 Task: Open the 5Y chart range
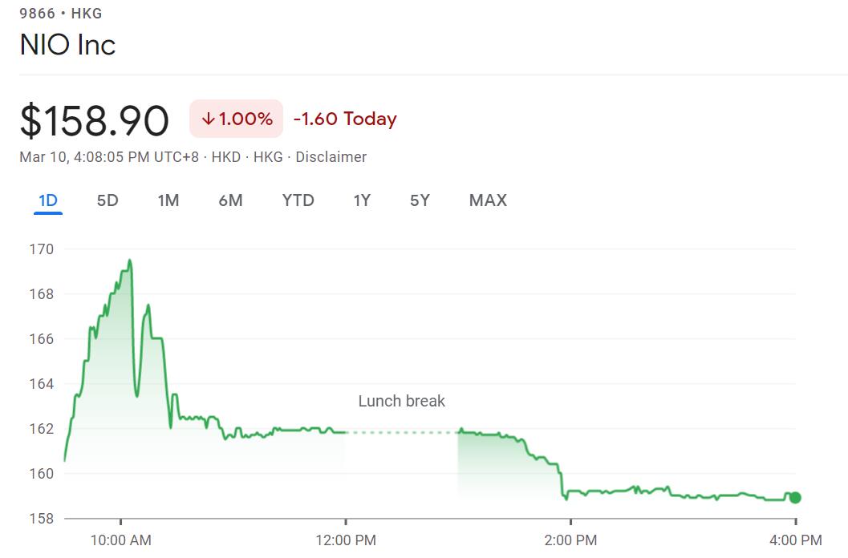(419, 200)
